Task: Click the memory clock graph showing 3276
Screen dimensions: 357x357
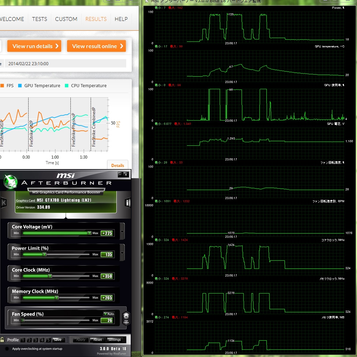Action: 250,298
